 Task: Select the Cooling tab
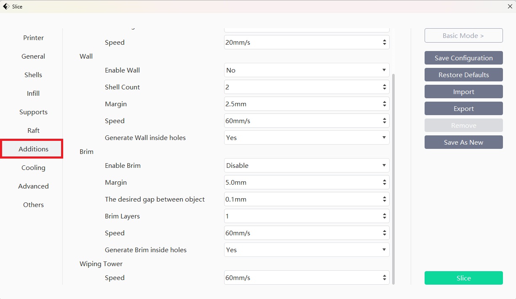33,167
